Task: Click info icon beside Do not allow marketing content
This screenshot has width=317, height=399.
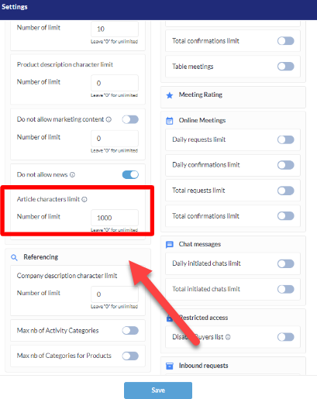Action: click(x=109, y=119)
